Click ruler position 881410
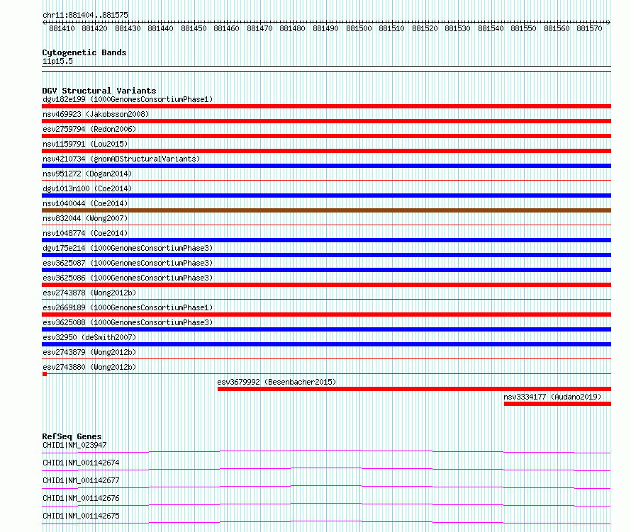The height and width of the screenshot is (532, 631). 62,28
